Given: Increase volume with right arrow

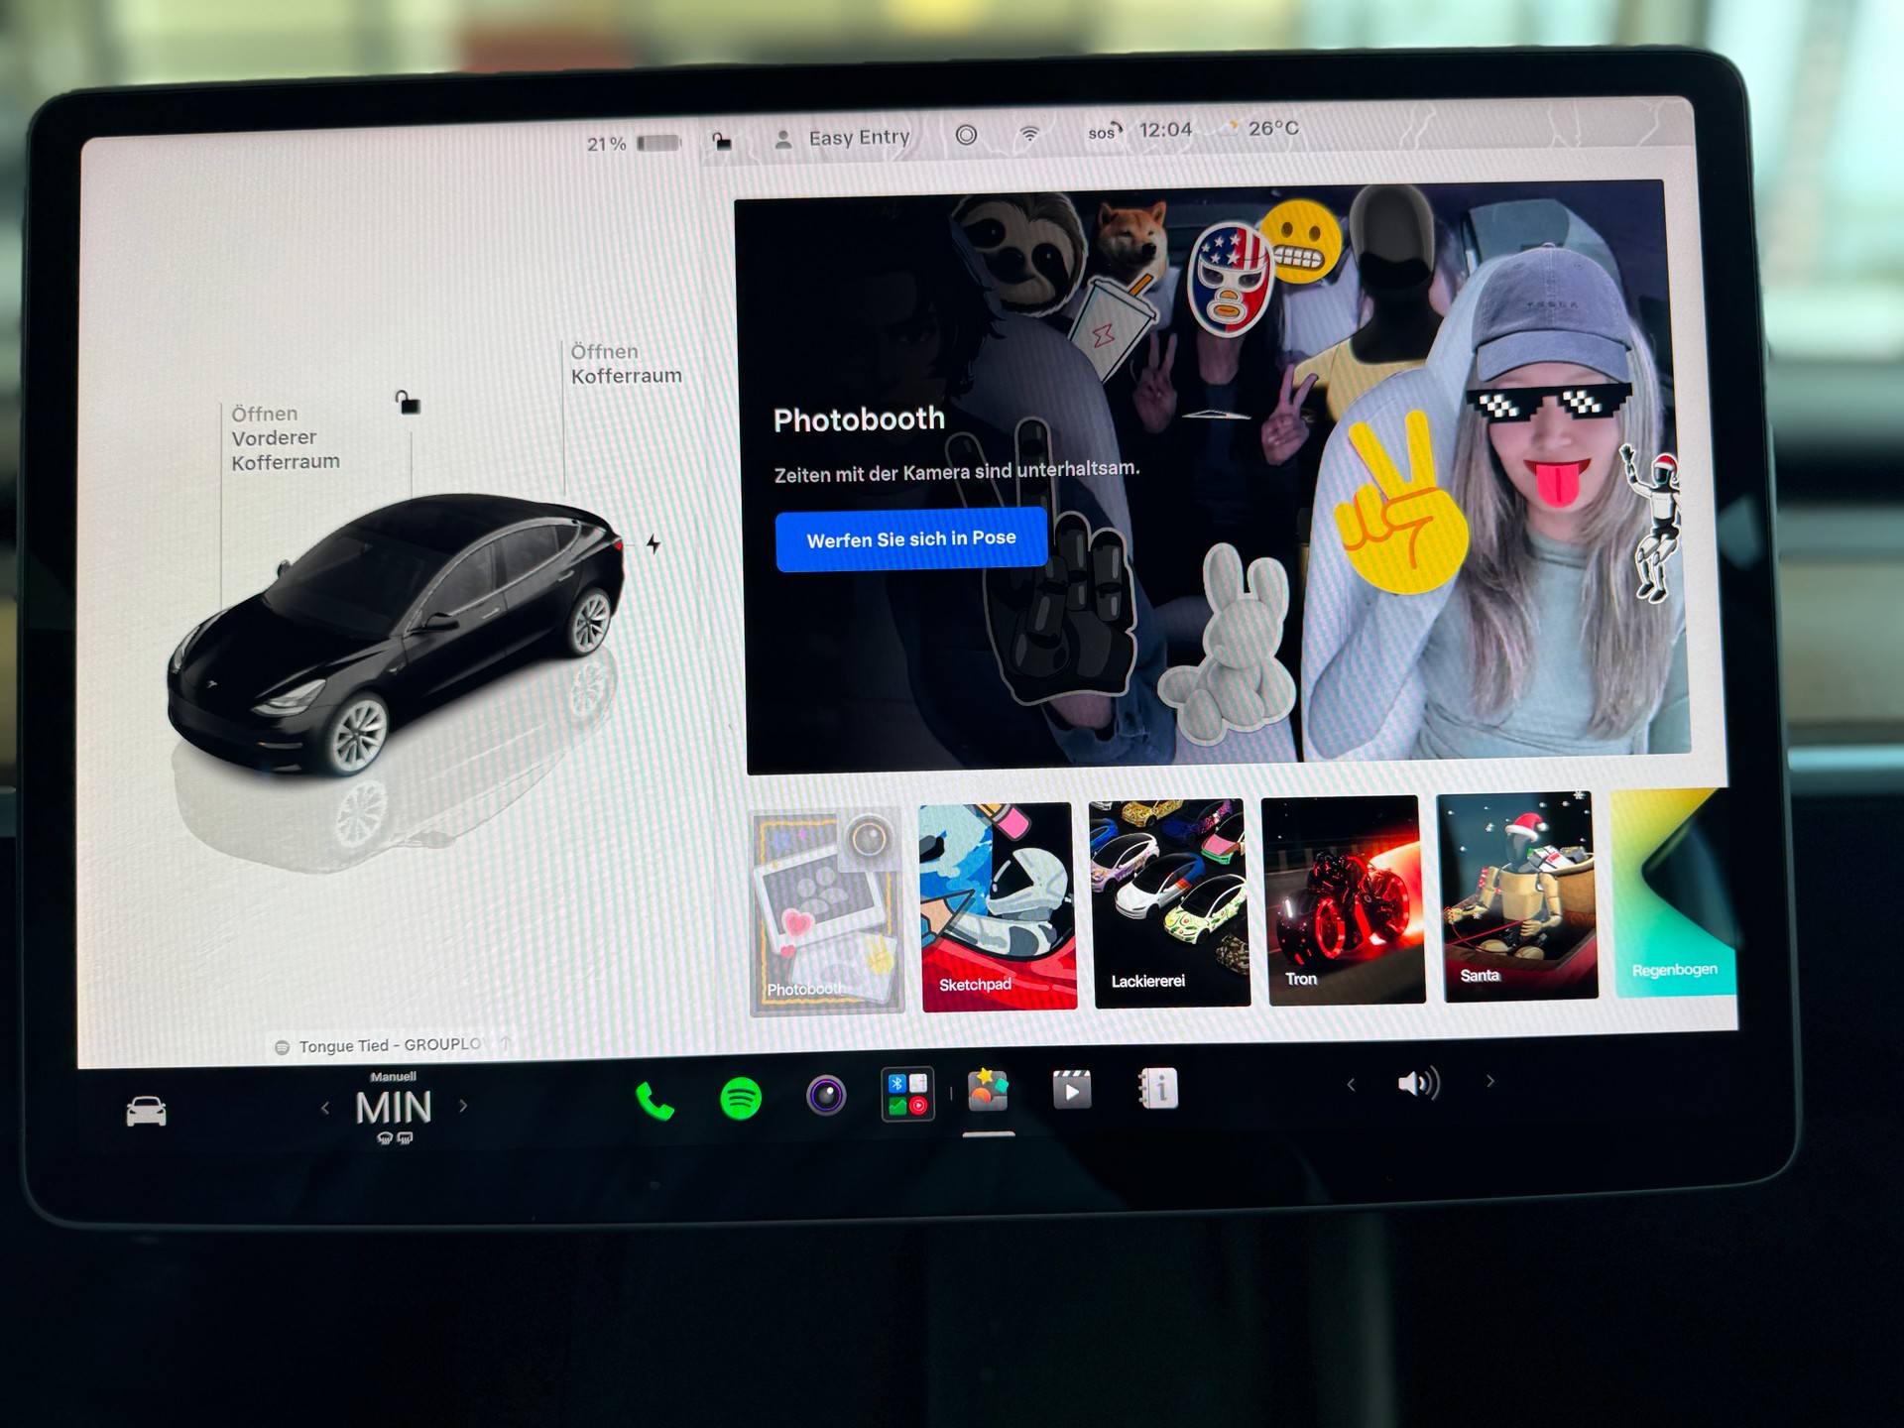Looking at the screenshot, I should [x=1490, y=1082].
